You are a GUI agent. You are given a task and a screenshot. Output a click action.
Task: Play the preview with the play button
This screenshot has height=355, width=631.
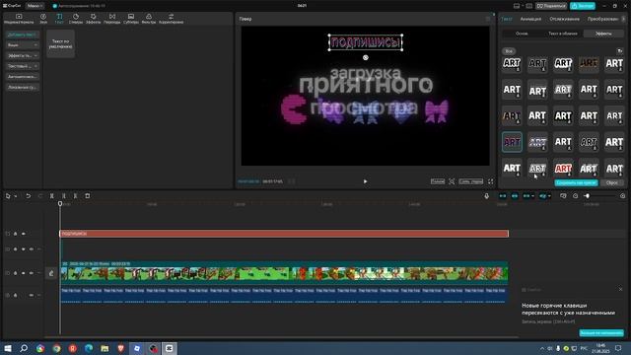(x=366, y=181)
